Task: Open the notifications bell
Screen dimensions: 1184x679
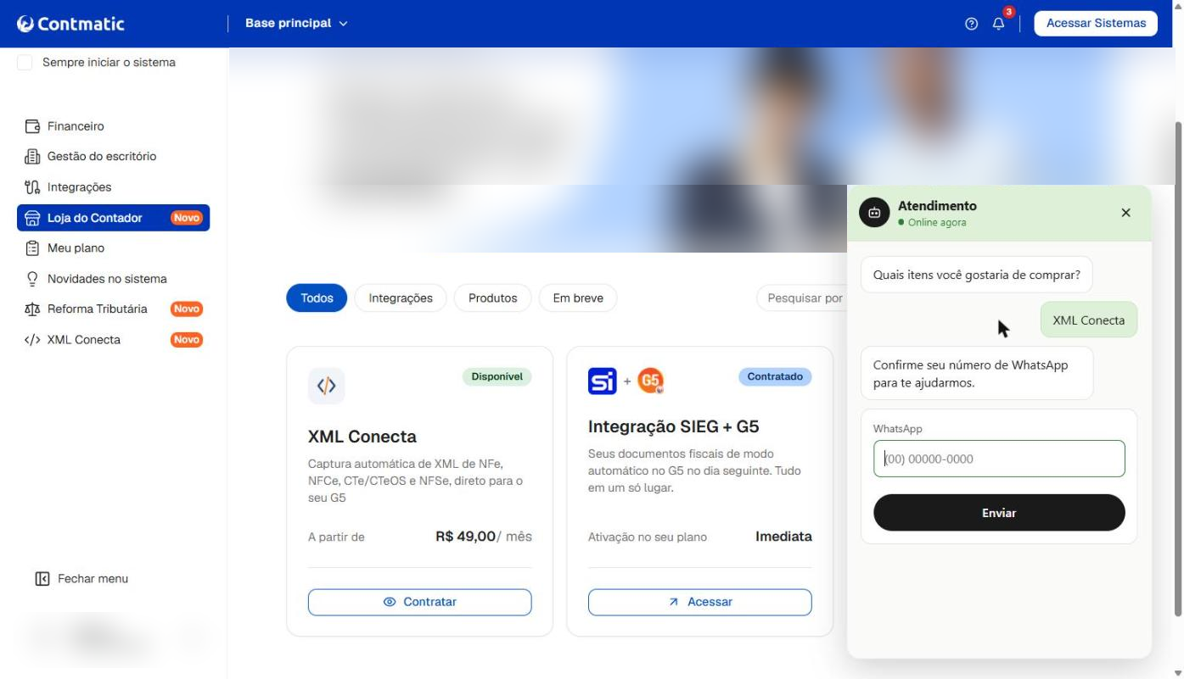Action: pyautogui.click(x=999, y=23)
